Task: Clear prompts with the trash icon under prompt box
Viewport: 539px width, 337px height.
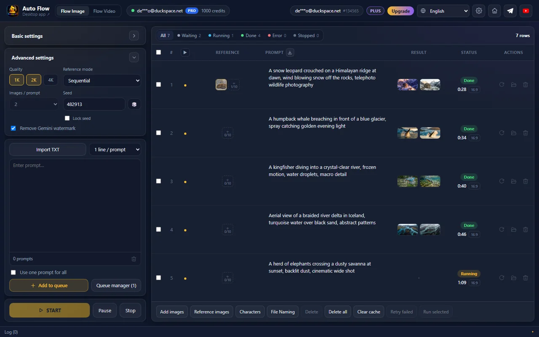Action: [x=134, y=259]
